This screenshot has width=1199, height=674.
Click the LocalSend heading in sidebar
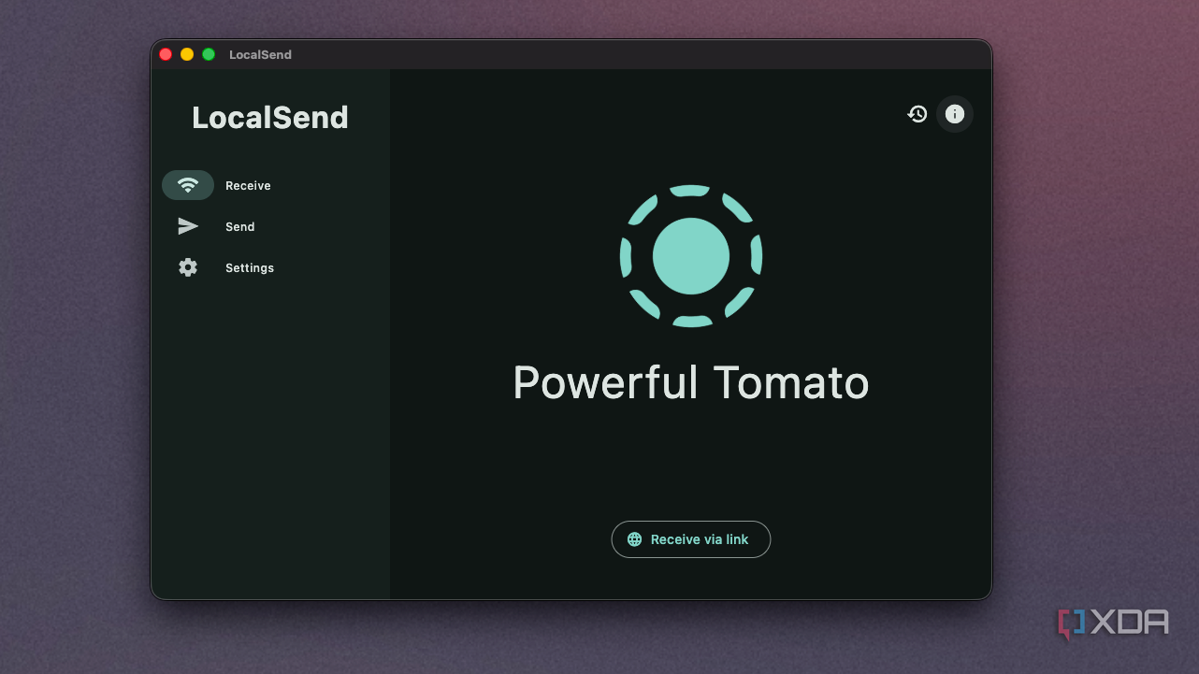(x=270, y=118)
